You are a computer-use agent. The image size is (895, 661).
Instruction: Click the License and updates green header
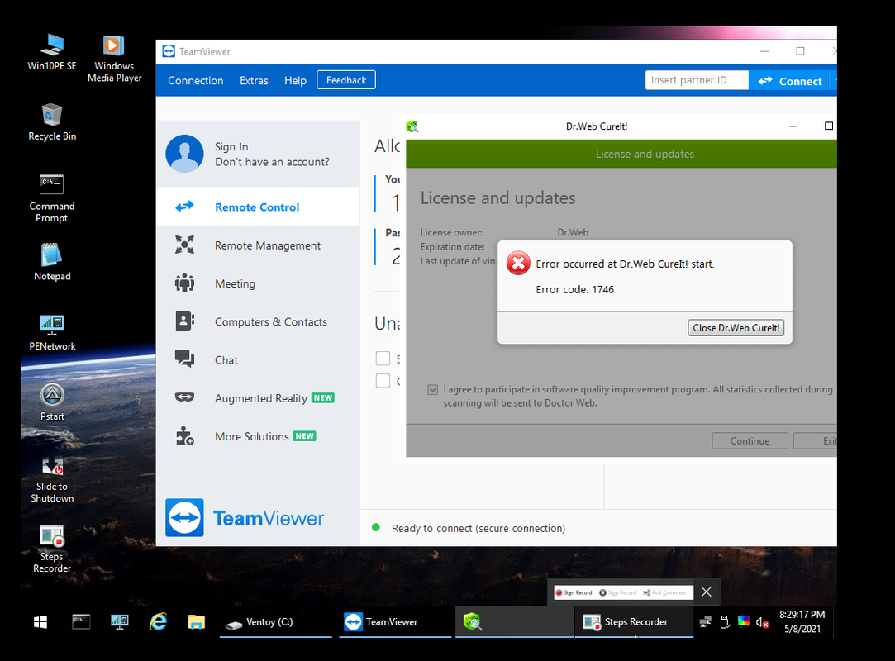[x=621, y=155]
